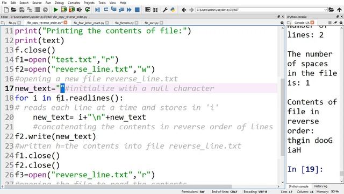Stop the current console command

(329, 23)
